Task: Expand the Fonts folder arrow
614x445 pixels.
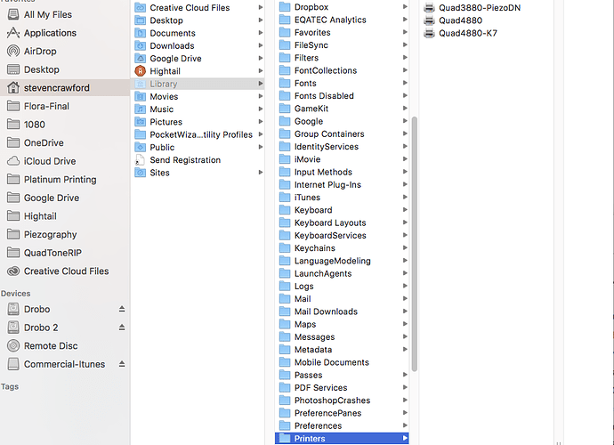Action: 405,83
